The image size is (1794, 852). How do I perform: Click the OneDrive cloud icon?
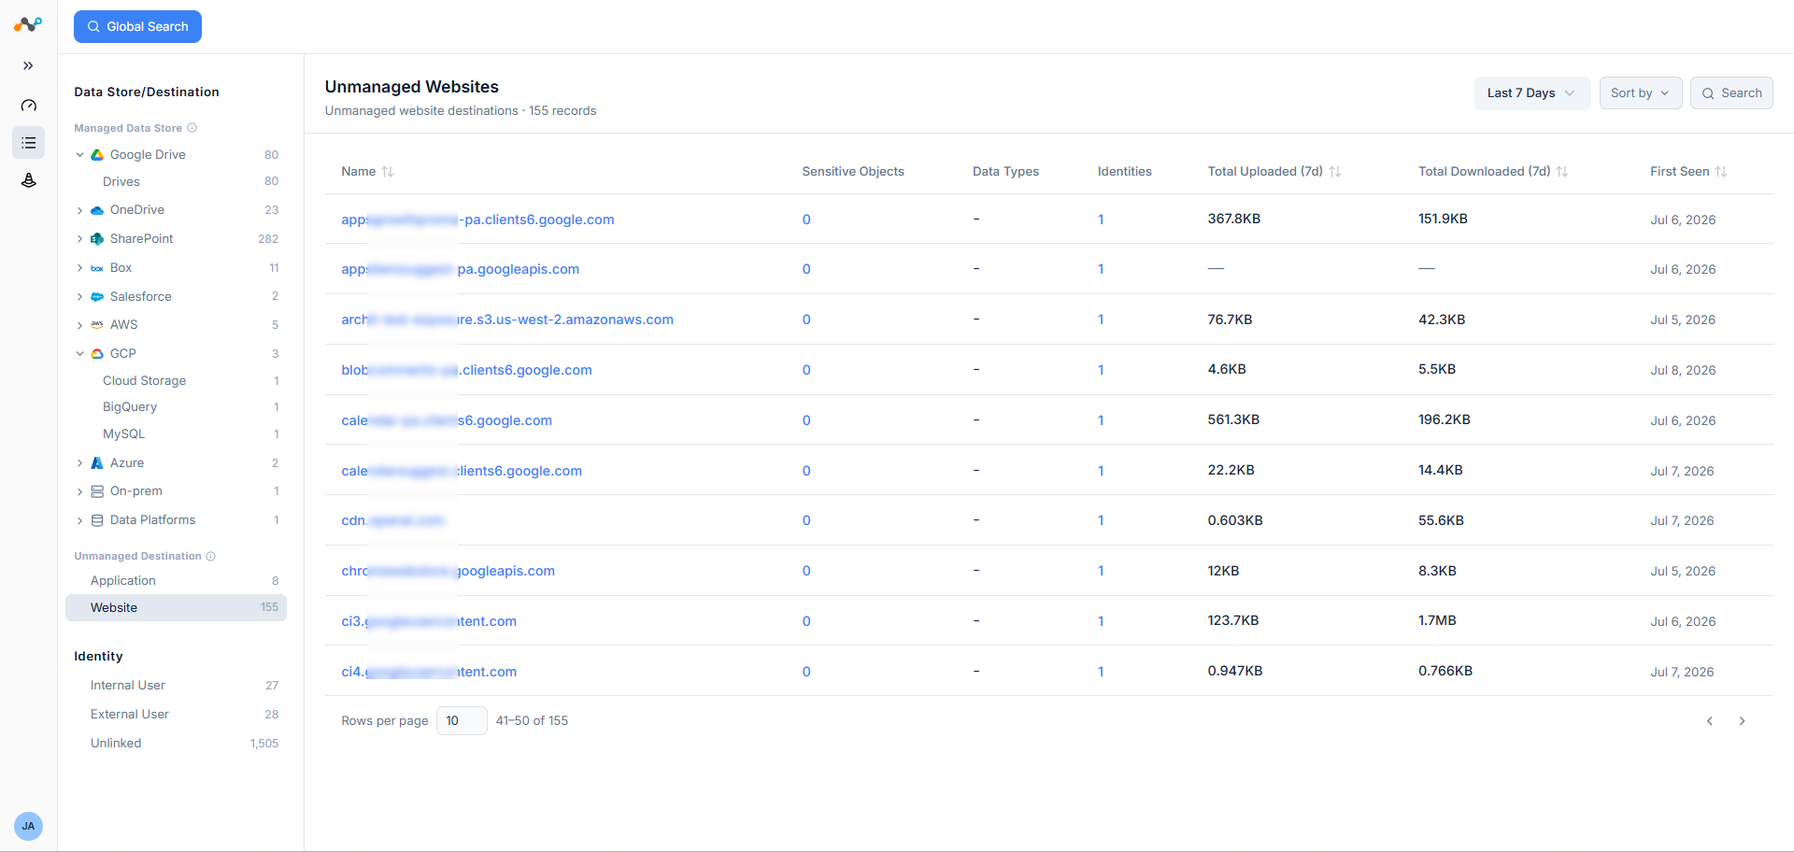(x=97, y=210)
